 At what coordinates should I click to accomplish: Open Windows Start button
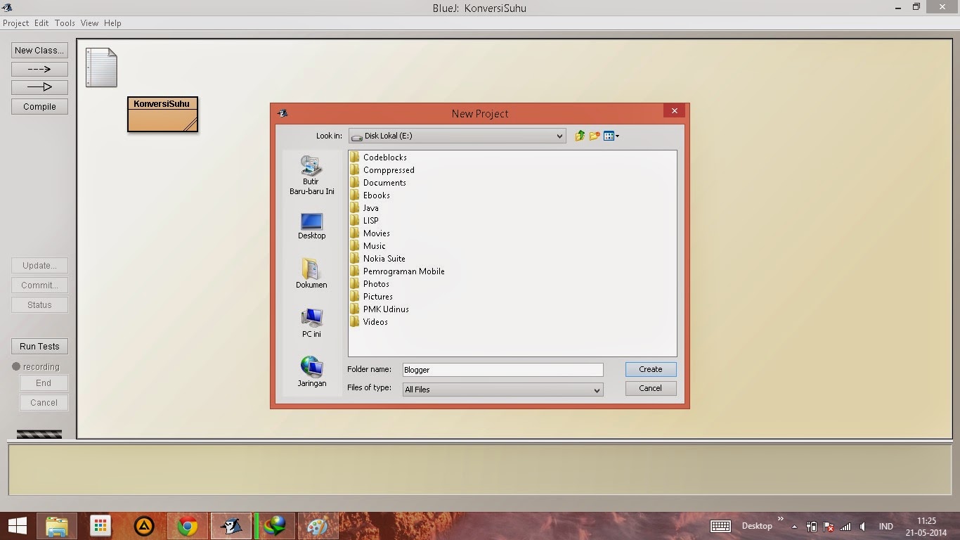17,526
